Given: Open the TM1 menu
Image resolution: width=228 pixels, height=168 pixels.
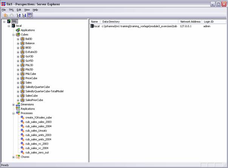Looking at the screenshot, I should [x=11, y=9].
